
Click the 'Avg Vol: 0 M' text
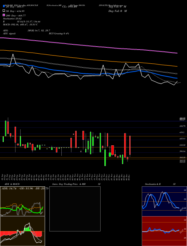pyautogui.click(x=117, y=7)
